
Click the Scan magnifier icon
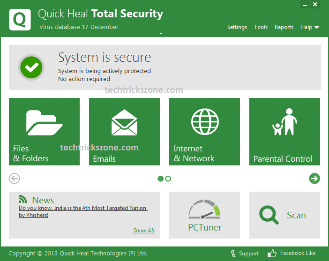(269, 215)
